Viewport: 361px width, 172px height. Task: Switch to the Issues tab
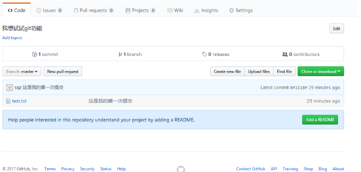click(x=49, y=10)
